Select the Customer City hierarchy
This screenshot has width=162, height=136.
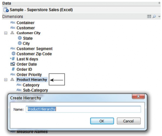coord(29,33)
